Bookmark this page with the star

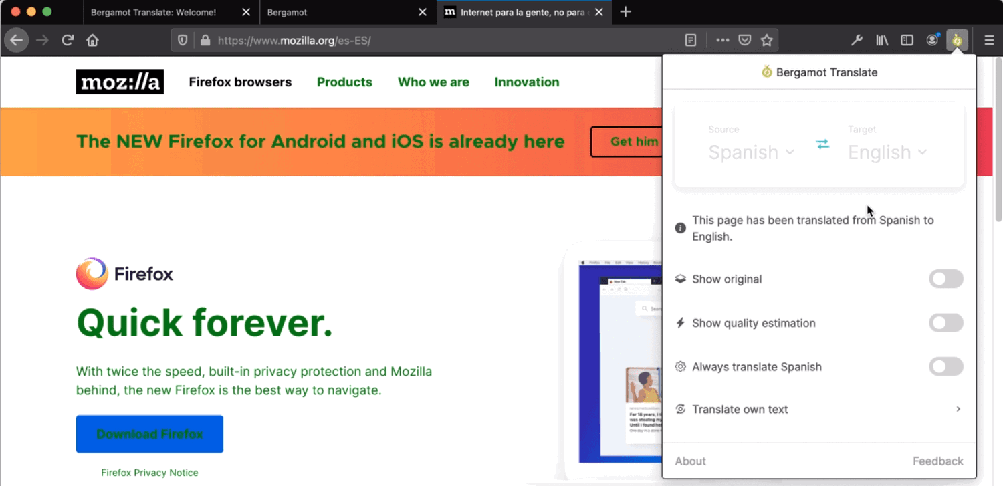767,41
